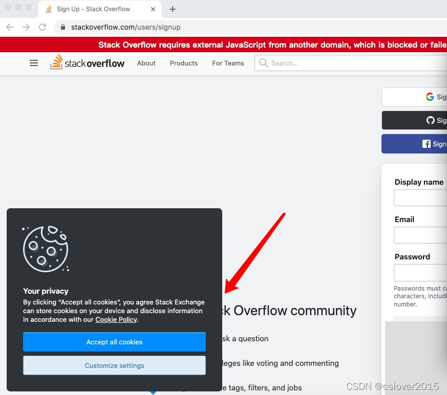Click the 'sk a question' text
Viewport: 447px width, 395px height.
click(245, 339)
